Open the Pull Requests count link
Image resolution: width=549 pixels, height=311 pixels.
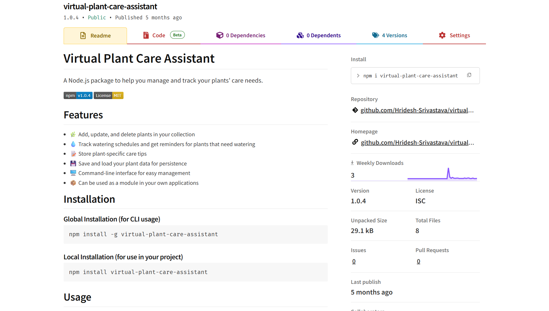[418, 261]
